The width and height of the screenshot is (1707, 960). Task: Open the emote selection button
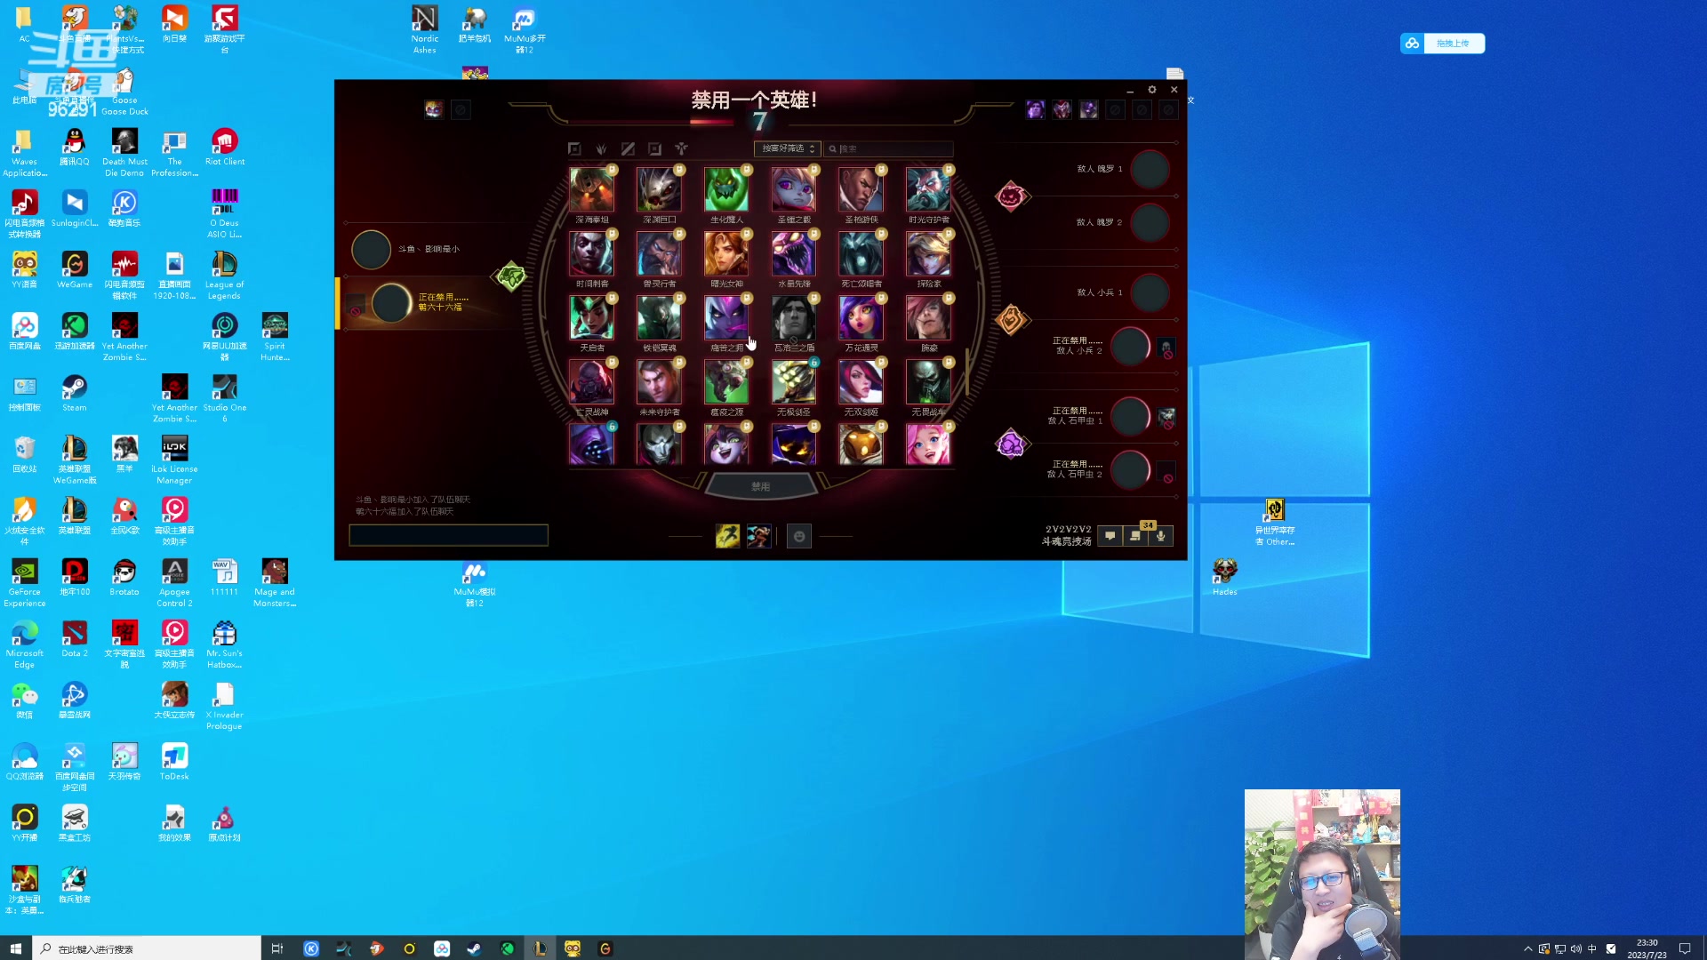pos(798,536)
